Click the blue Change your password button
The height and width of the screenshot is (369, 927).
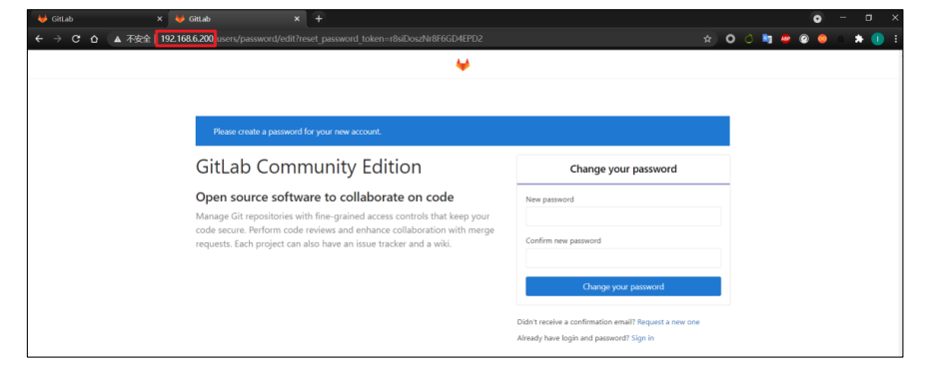(x=623, y=286)
